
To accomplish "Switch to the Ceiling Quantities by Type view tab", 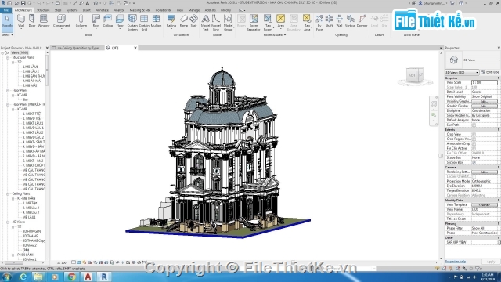I will click(x=78, y=48).
